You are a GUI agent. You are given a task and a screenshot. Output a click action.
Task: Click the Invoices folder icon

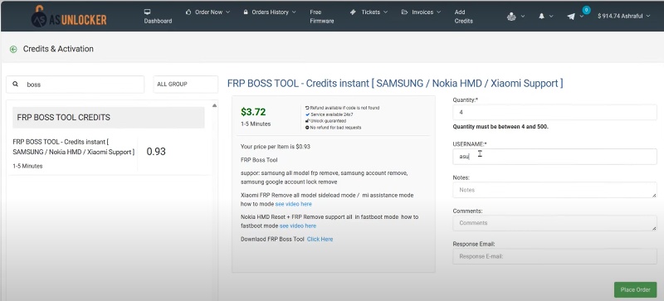click(x=404, y=12)
